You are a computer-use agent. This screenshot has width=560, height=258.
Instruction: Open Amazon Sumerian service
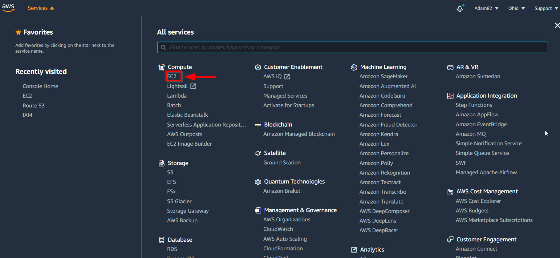click(478, 76)
